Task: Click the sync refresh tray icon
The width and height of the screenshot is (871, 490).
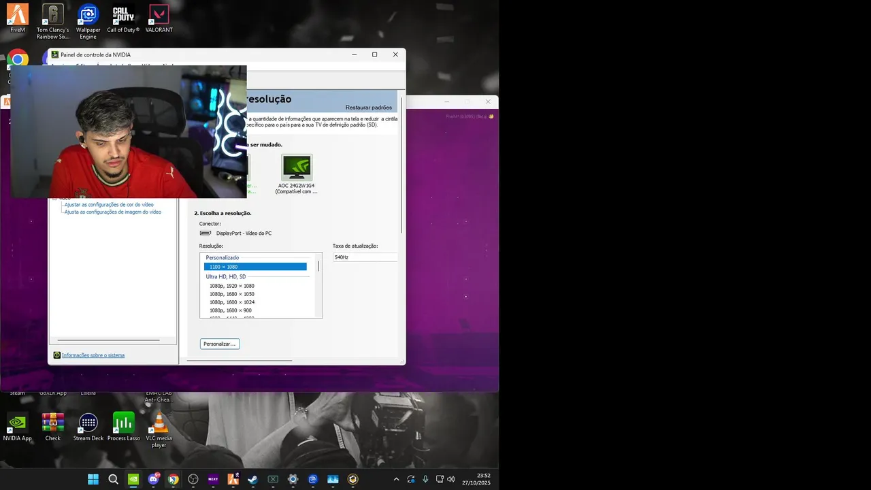Action: (x=411, y=479)
